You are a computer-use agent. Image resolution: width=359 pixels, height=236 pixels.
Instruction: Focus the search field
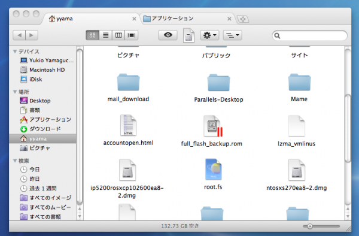[x=309, y=36]
